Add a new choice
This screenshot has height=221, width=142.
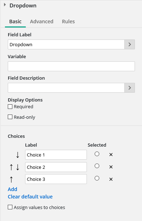coord(12,189)
